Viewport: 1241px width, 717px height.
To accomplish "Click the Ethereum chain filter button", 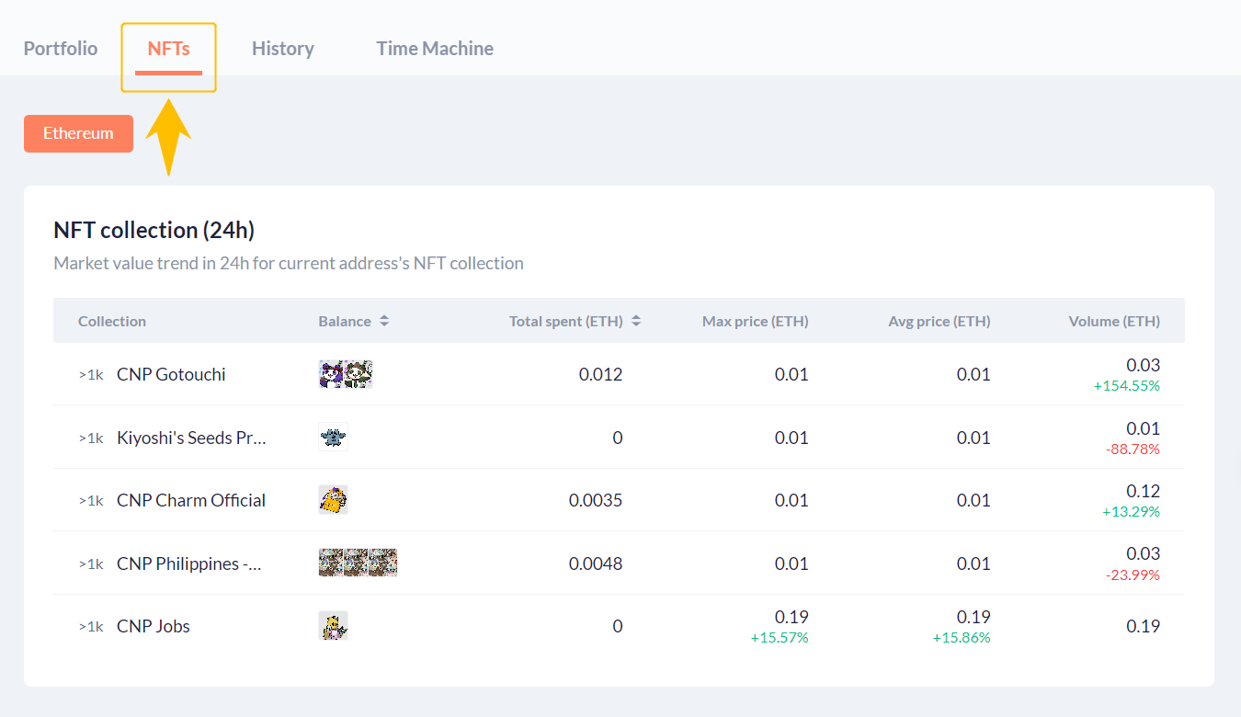I will coord(78,133).
